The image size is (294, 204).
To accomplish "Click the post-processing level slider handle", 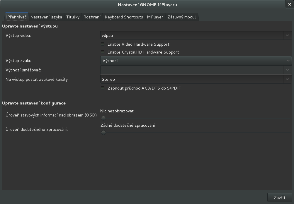I will click(x=103, y=133).
